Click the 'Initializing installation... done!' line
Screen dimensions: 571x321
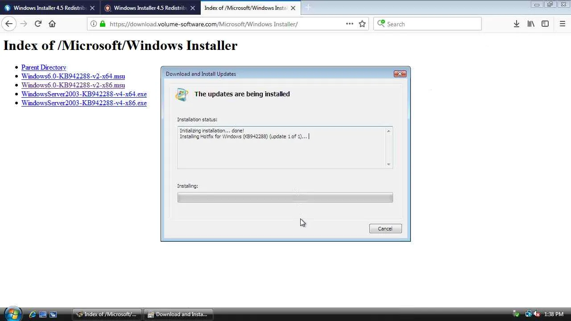click(x=212, y=131)
